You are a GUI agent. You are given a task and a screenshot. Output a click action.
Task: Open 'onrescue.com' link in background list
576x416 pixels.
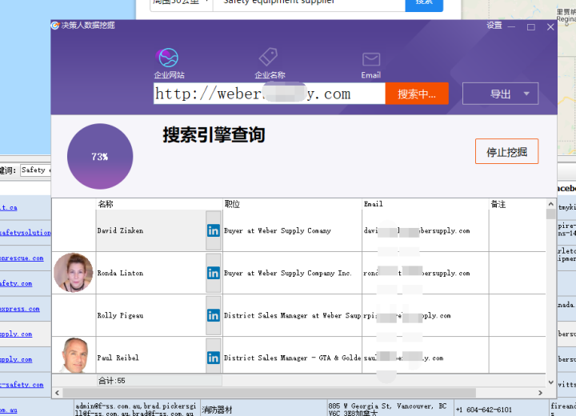tap(22, 258)
